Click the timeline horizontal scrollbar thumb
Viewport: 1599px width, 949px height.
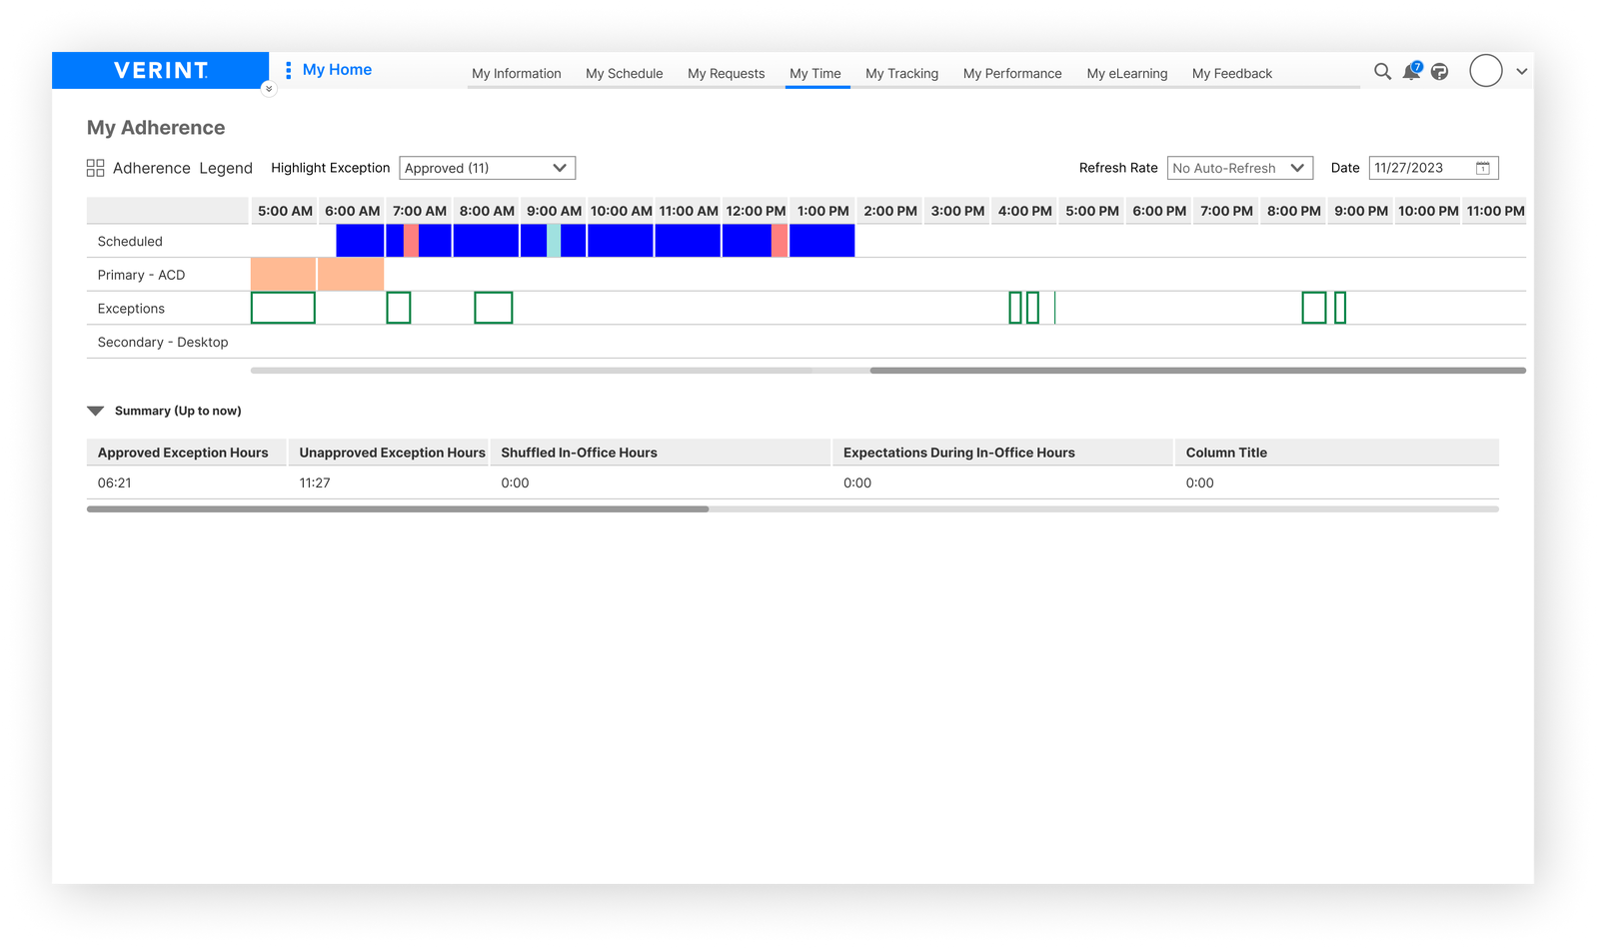1196,371
